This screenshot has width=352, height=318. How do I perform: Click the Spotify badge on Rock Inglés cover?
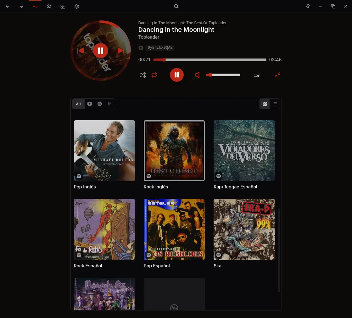[149, 176]
